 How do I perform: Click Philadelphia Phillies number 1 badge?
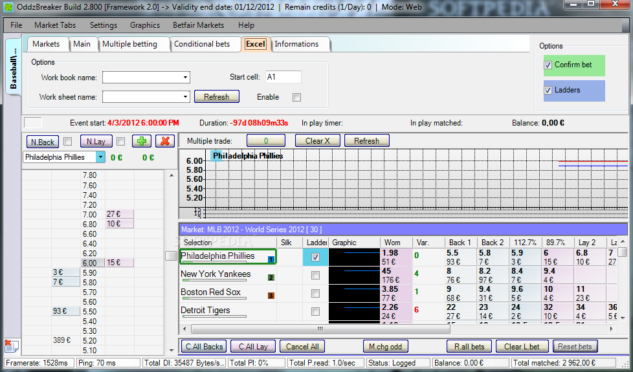271,259
